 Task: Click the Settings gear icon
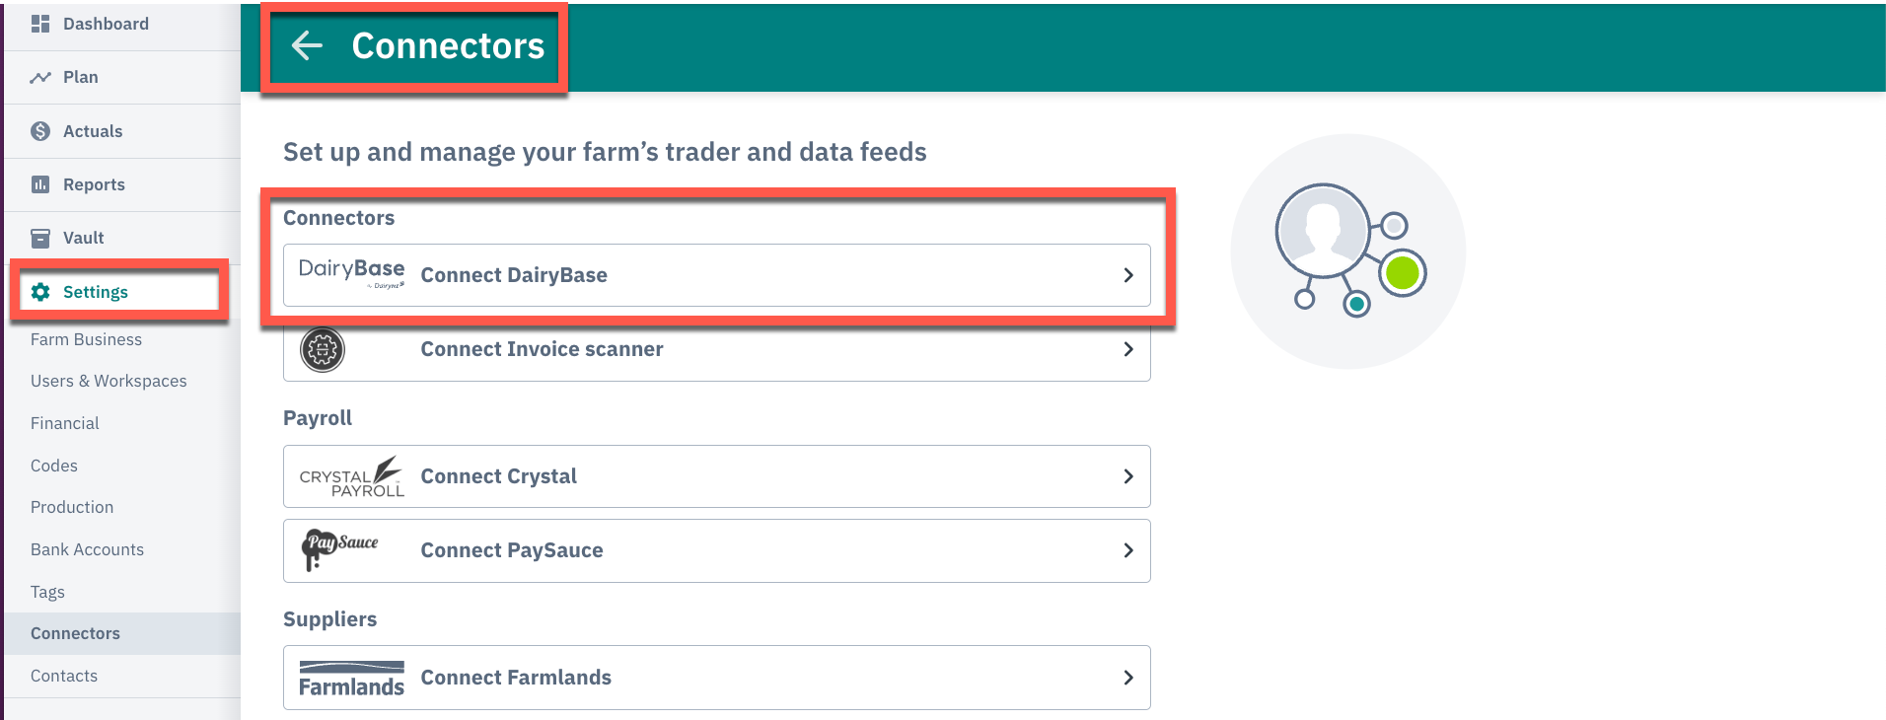(40, 292)
